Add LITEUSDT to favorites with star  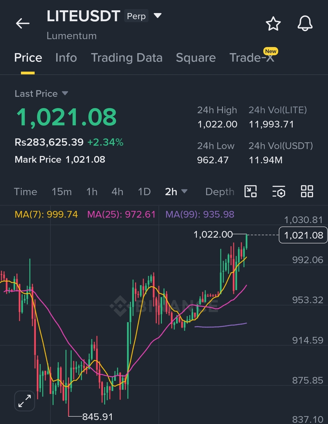coord(273,24)
